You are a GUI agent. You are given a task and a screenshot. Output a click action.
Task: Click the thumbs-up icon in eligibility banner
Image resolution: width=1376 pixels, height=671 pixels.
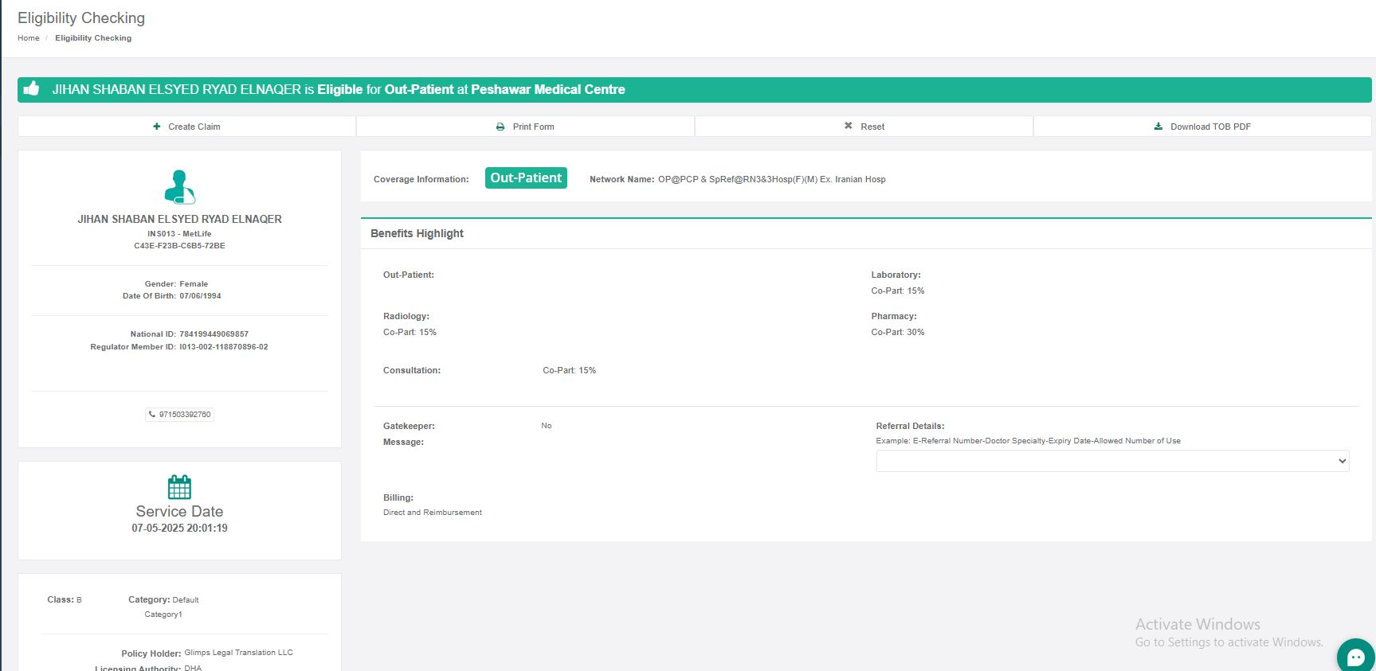tap(32, 88)
